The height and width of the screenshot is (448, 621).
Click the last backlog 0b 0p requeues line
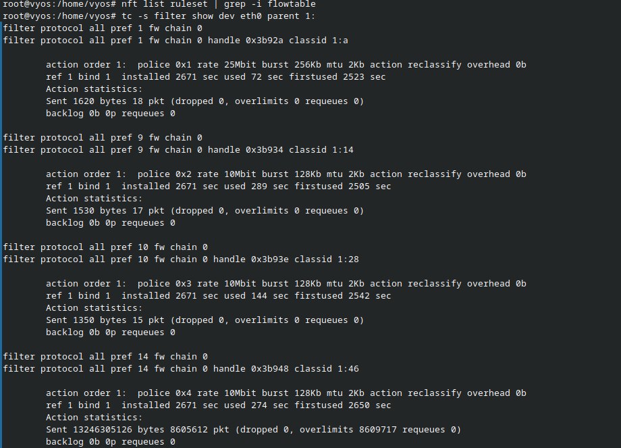110,442
